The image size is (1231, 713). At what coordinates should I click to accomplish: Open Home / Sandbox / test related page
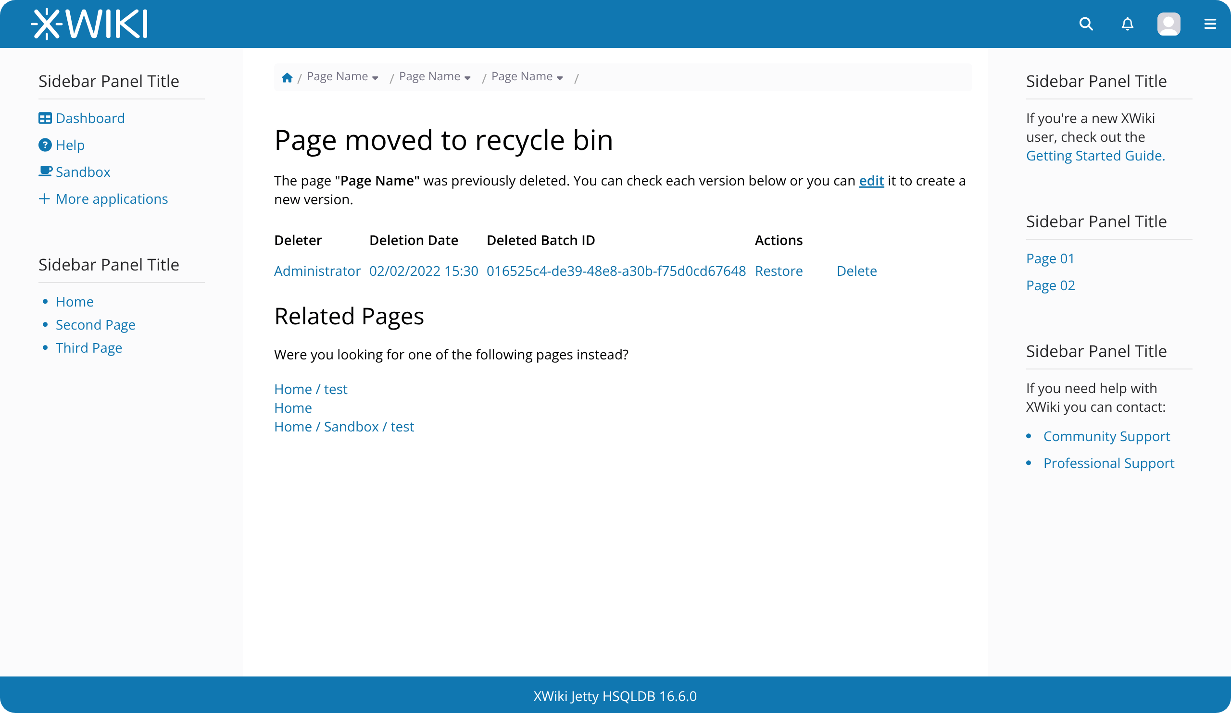pyautogui.click(x=343, y=427)
